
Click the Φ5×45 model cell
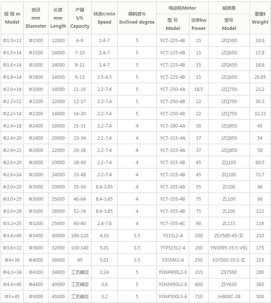click(x=12, y=297)
